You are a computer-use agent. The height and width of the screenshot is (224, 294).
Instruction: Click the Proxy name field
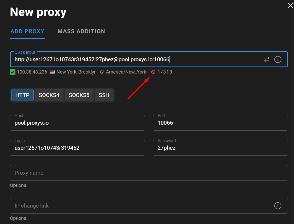[x=149, y=173]
